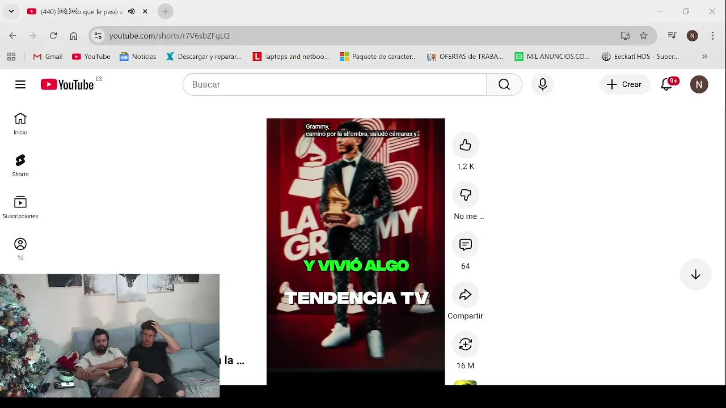The height and width of the screenshot is (408, 726).
Task: Open the Chrome profile avatar
Action: pos(692,36)
